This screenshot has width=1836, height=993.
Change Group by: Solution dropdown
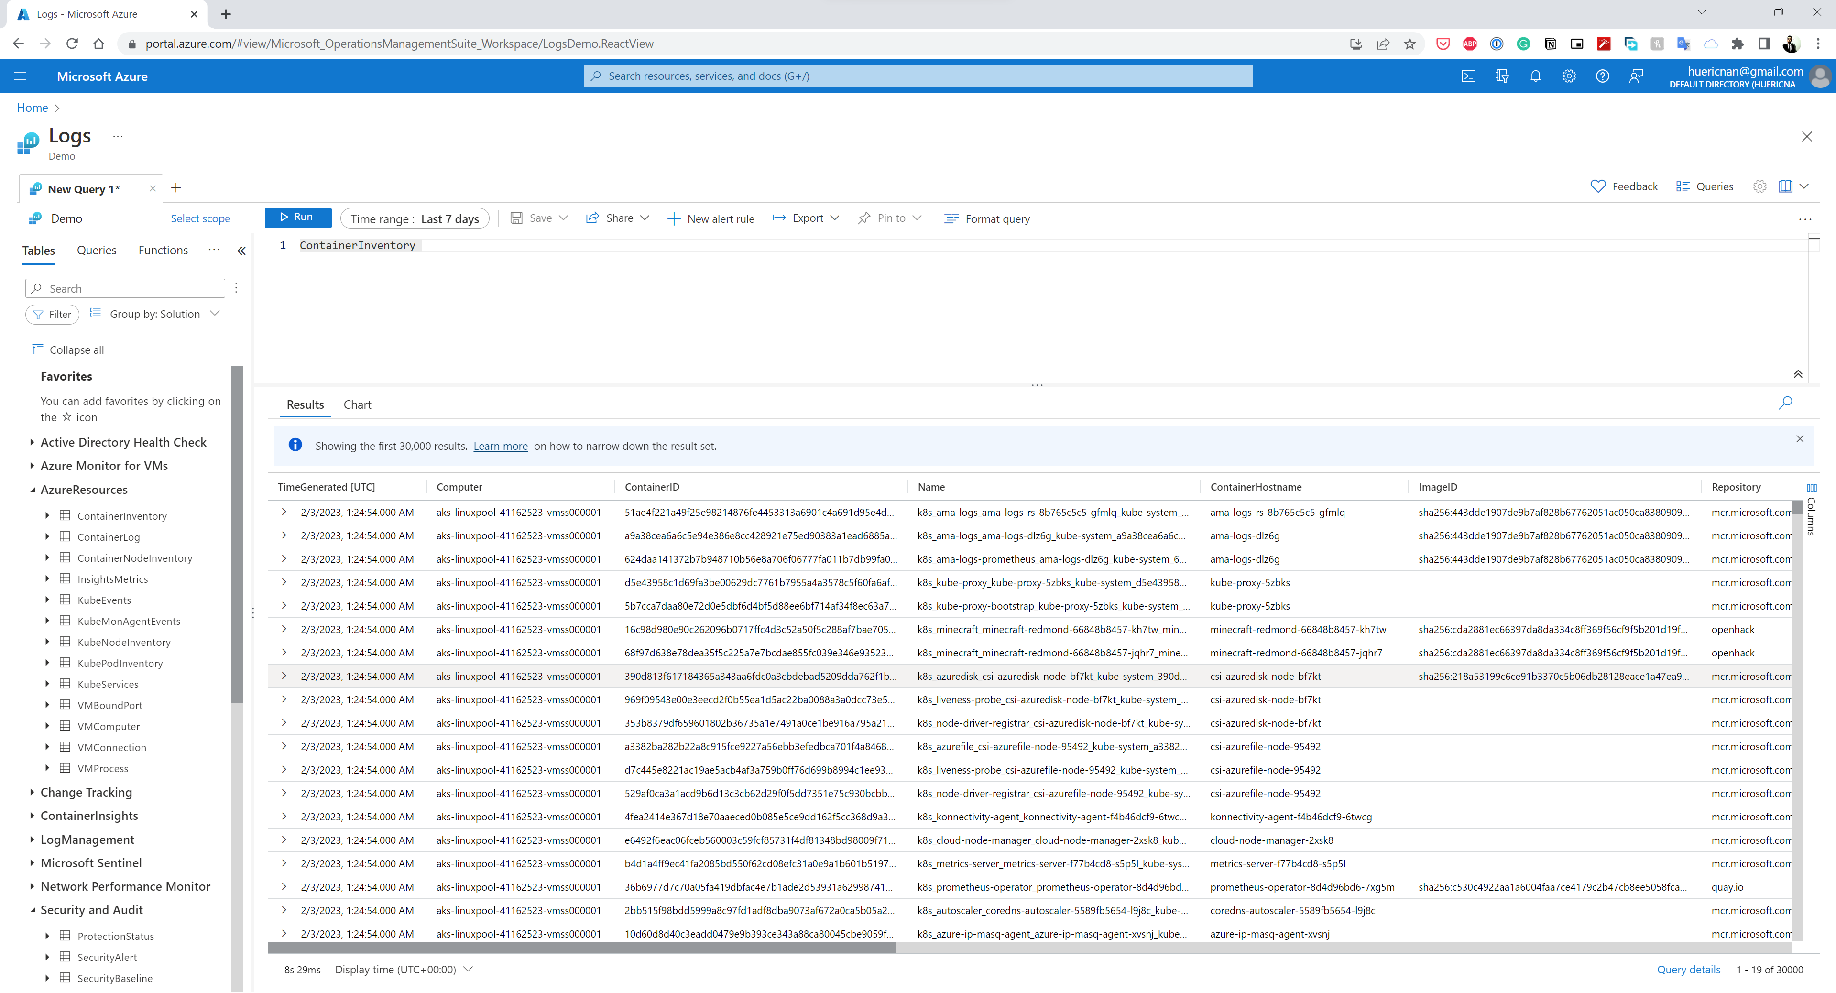155,315
